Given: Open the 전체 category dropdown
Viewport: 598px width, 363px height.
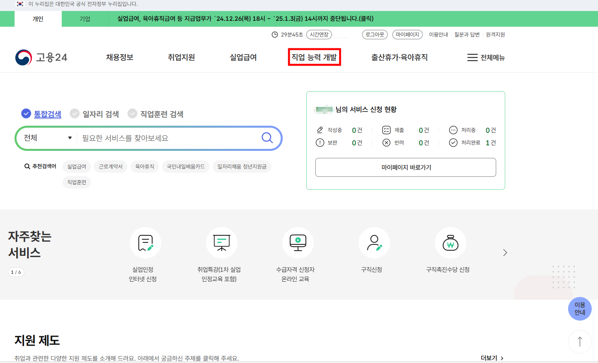Looking at the screenshot, I should (x=46, y=138).
